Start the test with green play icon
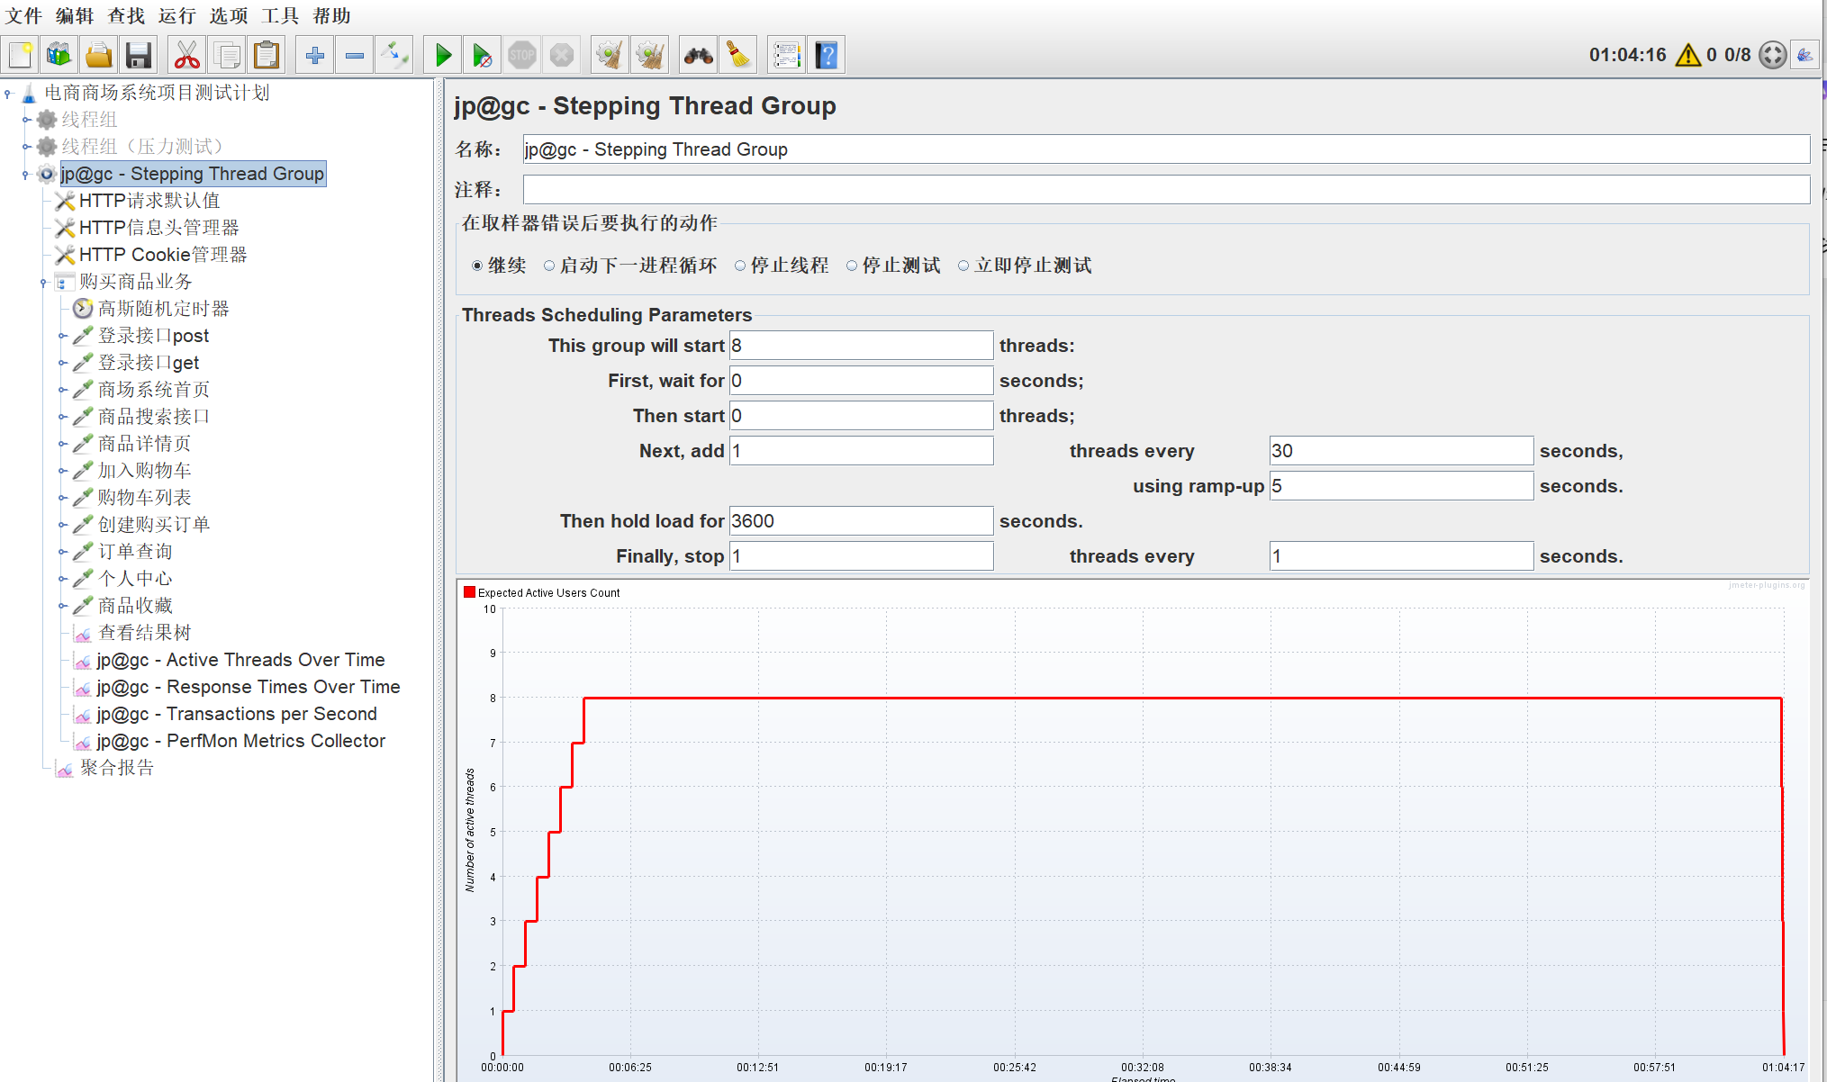This screenshot has height=1082, width=1827. [x=443, y=55]
